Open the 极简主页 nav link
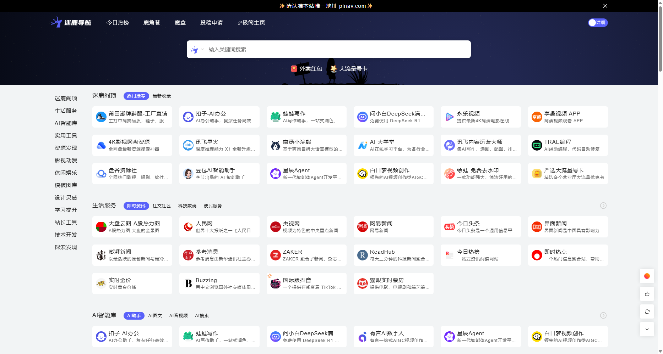 251,23
